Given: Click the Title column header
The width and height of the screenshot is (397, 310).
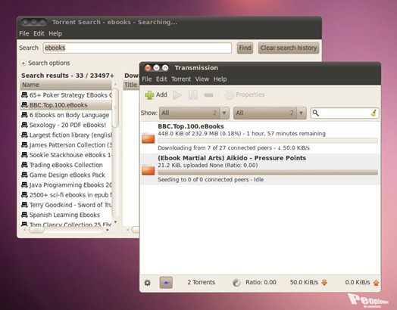Looking at the screenshot, I should [131, 85].
